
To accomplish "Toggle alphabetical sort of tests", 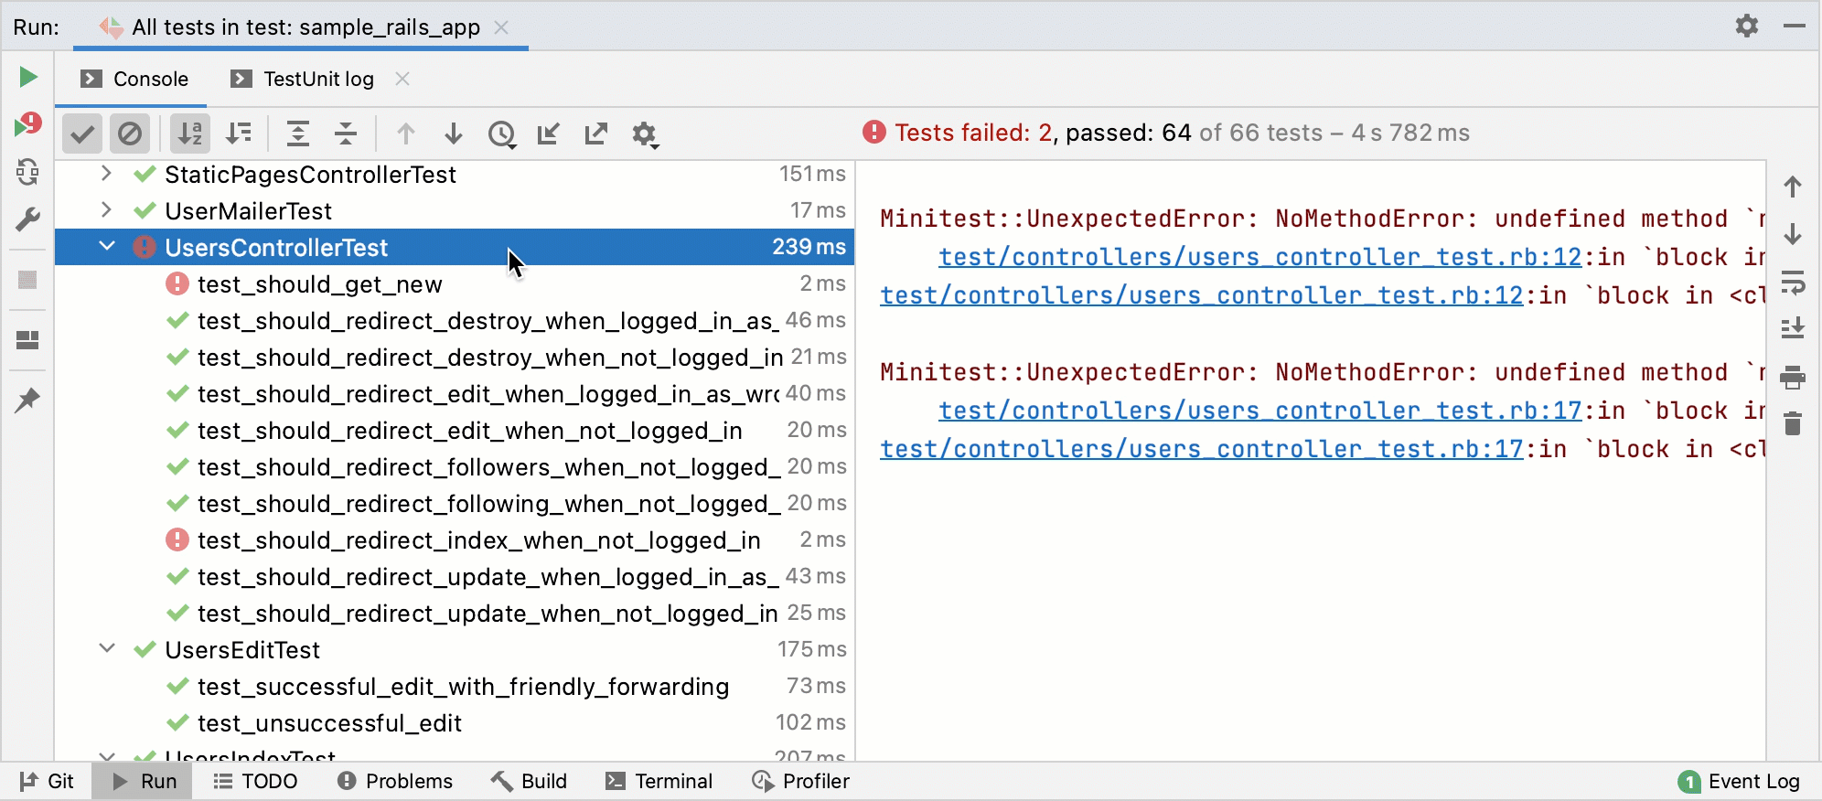I will point(190,134).
